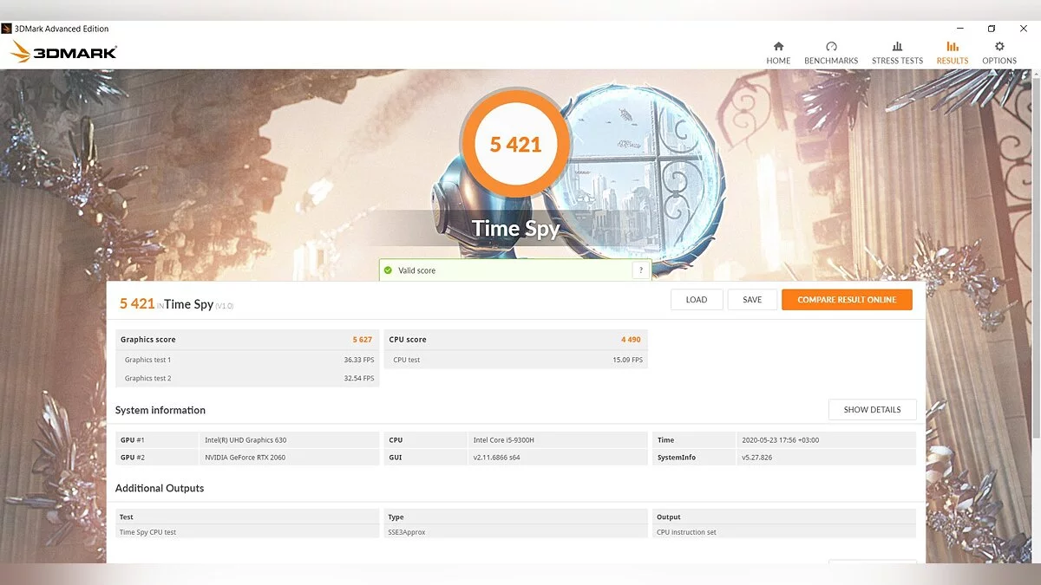This screenshot has width=1041, height=585.
Task: Open the Home icon in navigation
Action: pyautogui.click(x=778, y=46)
